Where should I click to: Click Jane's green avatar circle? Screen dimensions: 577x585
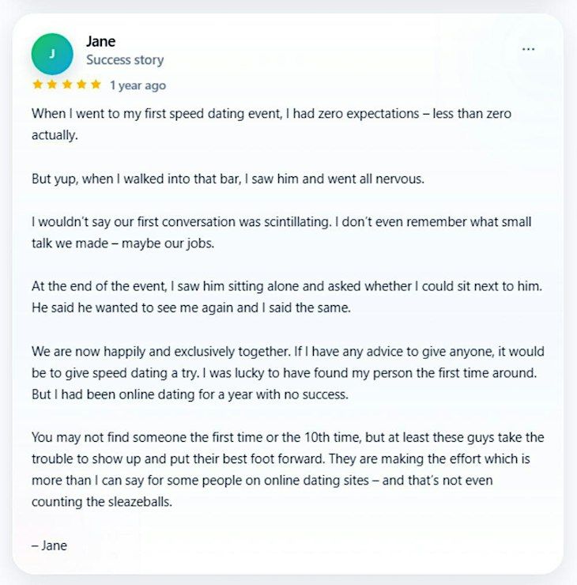coord(52,54)
